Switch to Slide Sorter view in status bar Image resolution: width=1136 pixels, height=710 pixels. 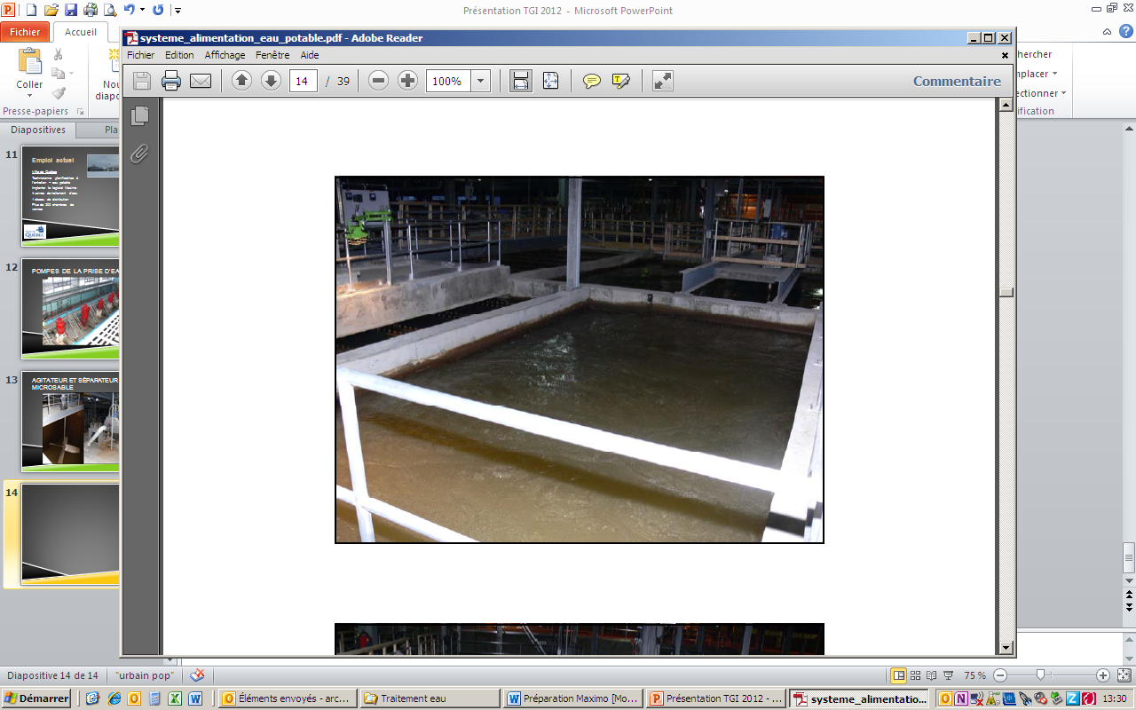click(916, 675)
